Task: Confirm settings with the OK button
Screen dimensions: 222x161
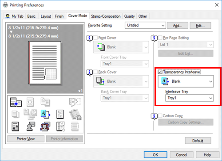Action: (x=155, y=155)
